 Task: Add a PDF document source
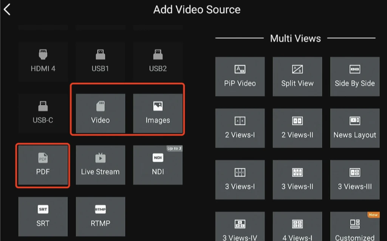coord(43,165)
